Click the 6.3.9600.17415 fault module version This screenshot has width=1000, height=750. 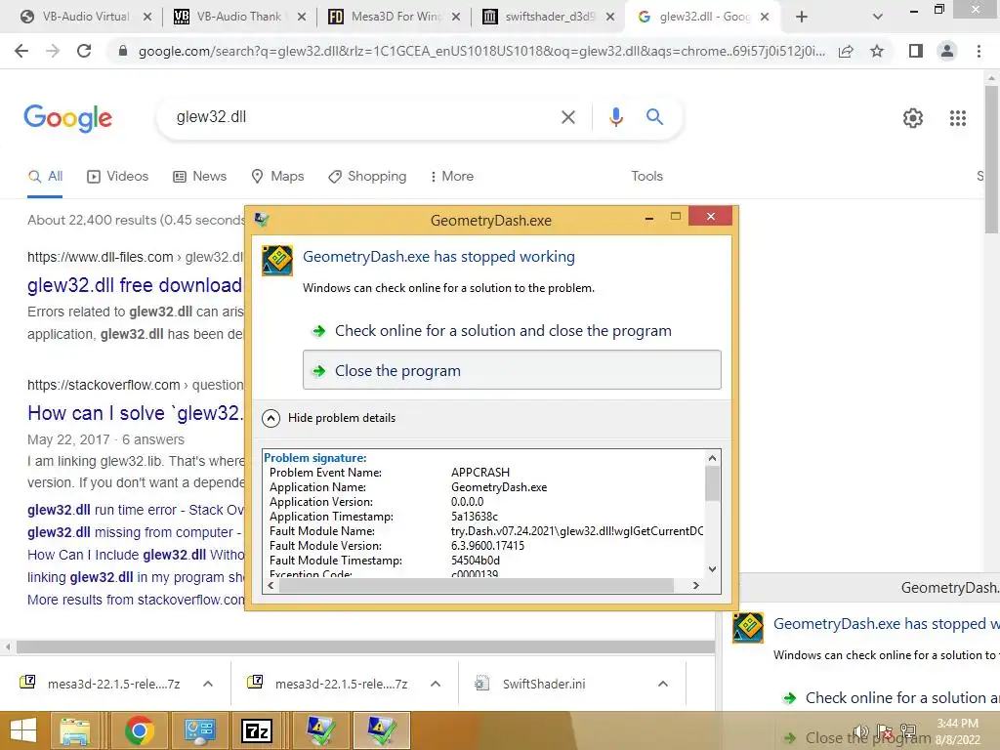pos(487,545)
